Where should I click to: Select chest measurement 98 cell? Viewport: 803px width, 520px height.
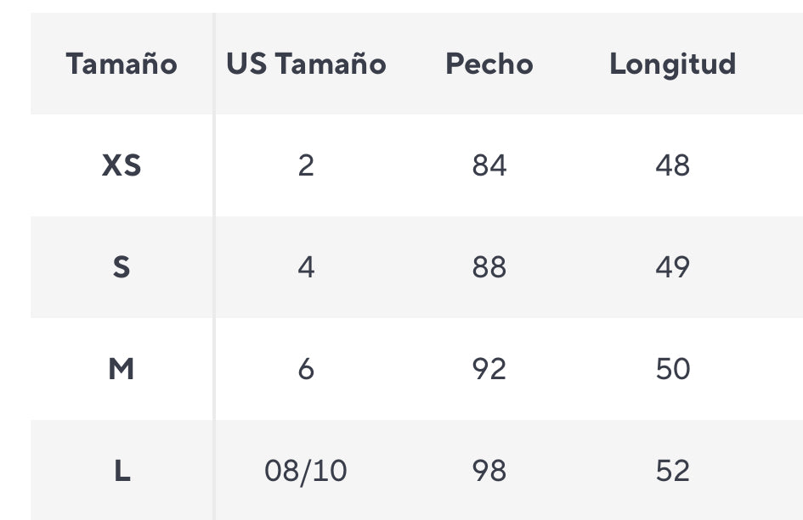489,471
